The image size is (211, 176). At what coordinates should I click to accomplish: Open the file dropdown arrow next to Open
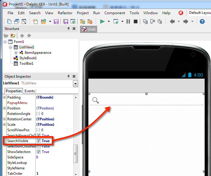pyautogui.click(x=50, y=21)
